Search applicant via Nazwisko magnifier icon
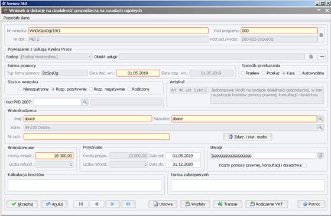This screenshot has width=331, height=216. point(320,119)
